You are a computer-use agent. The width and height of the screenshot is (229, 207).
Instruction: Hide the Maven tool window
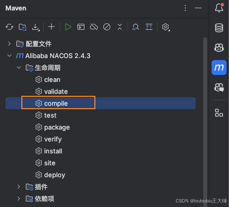(198, 8)
